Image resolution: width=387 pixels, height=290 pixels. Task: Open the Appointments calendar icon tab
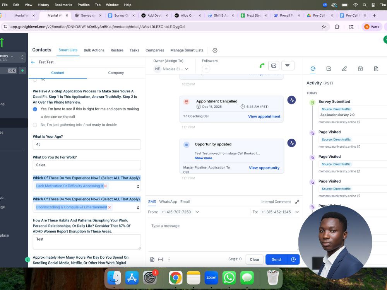(360, 68)
